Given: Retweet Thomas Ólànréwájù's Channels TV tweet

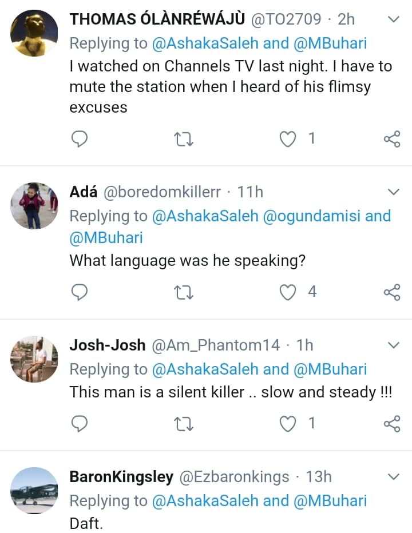Looking at the screenshot, I should (x=183, y=139).
